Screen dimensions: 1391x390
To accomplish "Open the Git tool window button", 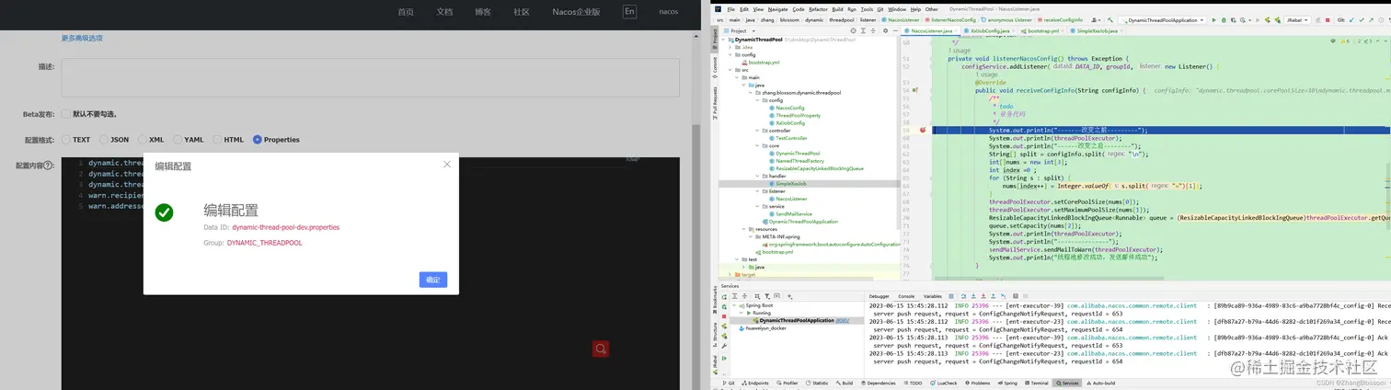I will [x=728, y=383].
